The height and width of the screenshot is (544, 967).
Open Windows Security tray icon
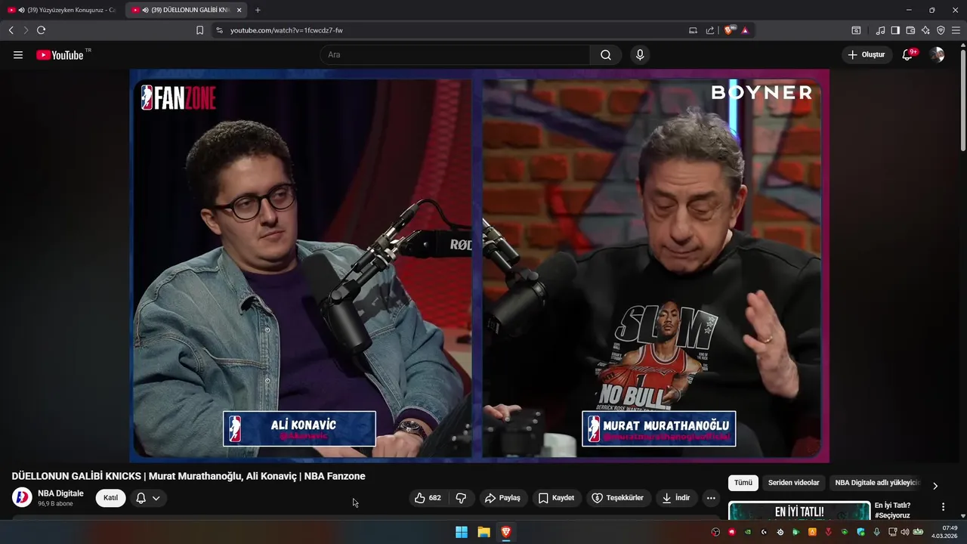click(x=860, y=532)
